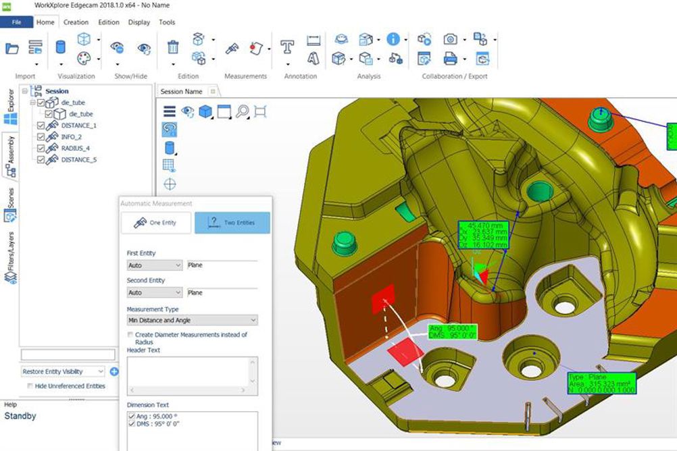Screen dimensions: 677x451
Task: Click the search field below the assembly tree
Action: (68, 354)
